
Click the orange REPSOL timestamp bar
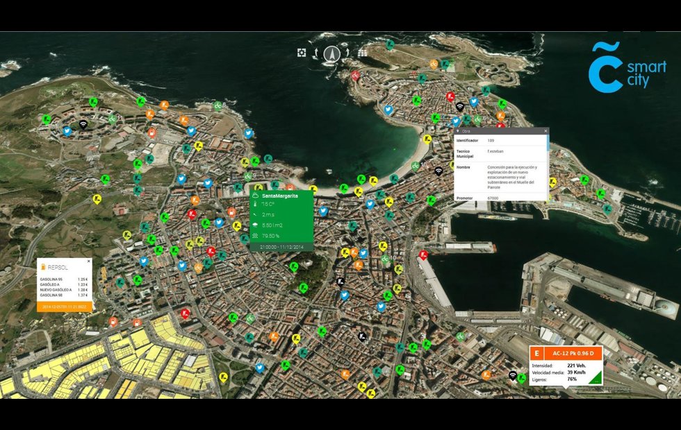[x=65, y=307]
